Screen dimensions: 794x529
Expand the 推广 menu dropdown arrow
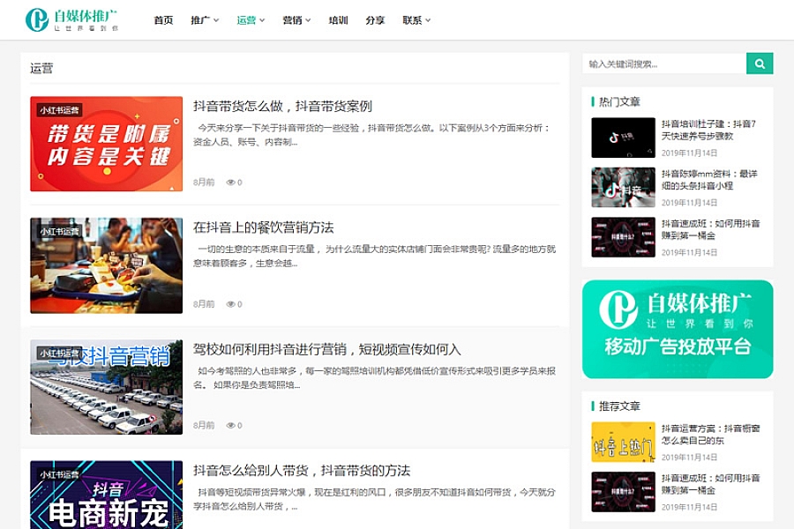(216, 20)
